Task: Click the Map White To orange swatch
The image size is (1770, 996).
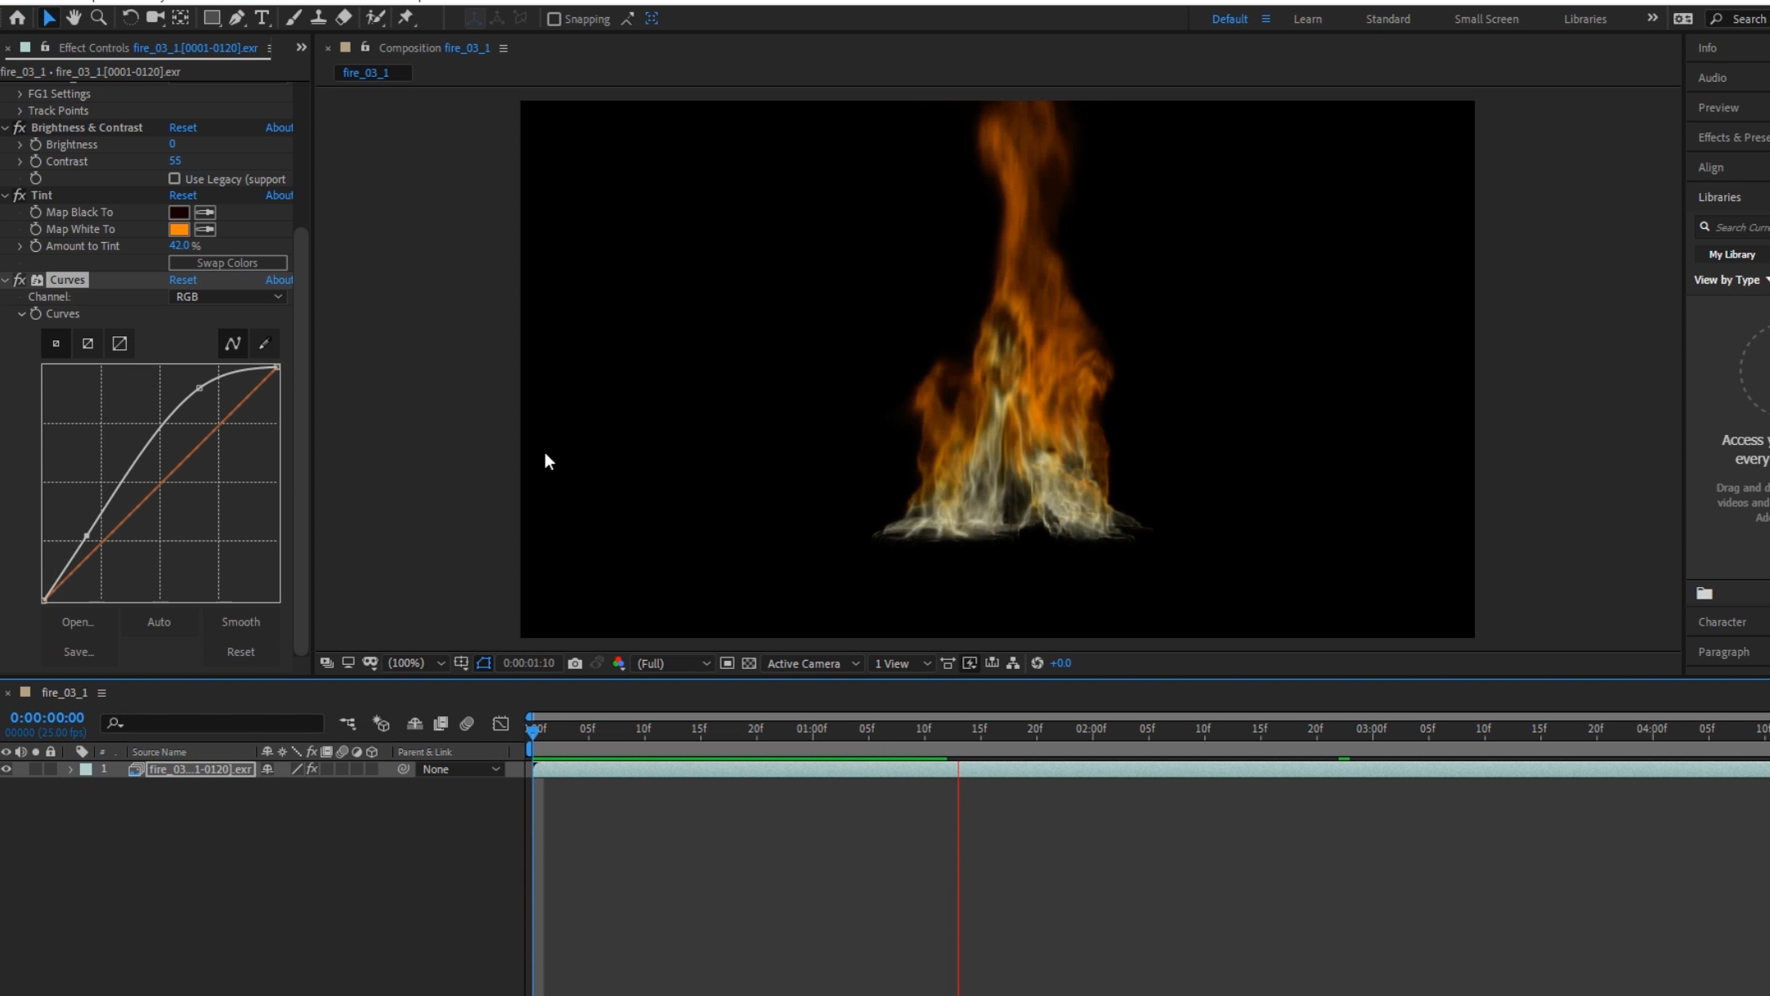Action: pyautogui.click(x=178, y=229)
